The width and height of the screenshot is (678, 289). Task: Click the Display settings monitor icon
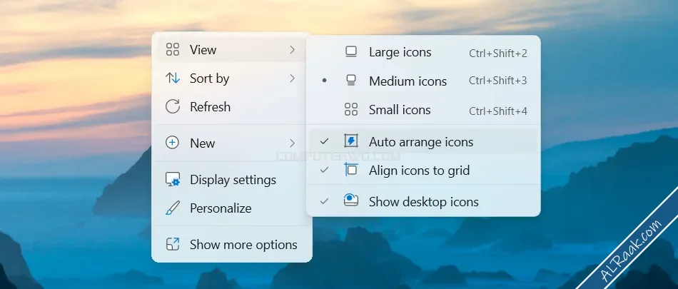(173, 180)
